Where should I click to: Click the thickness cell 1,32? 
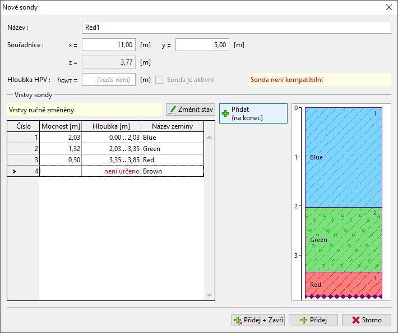click(61, 149)
